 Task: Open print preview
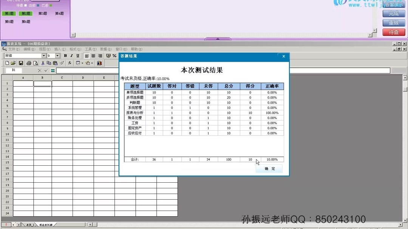(x=36, y=63)
